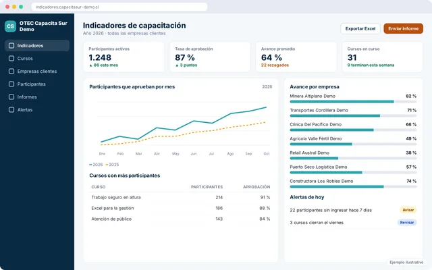Viewport: 432px width, 270px height.
Task: Open the Cursos sidebar section
Action: tap(37, 59)
